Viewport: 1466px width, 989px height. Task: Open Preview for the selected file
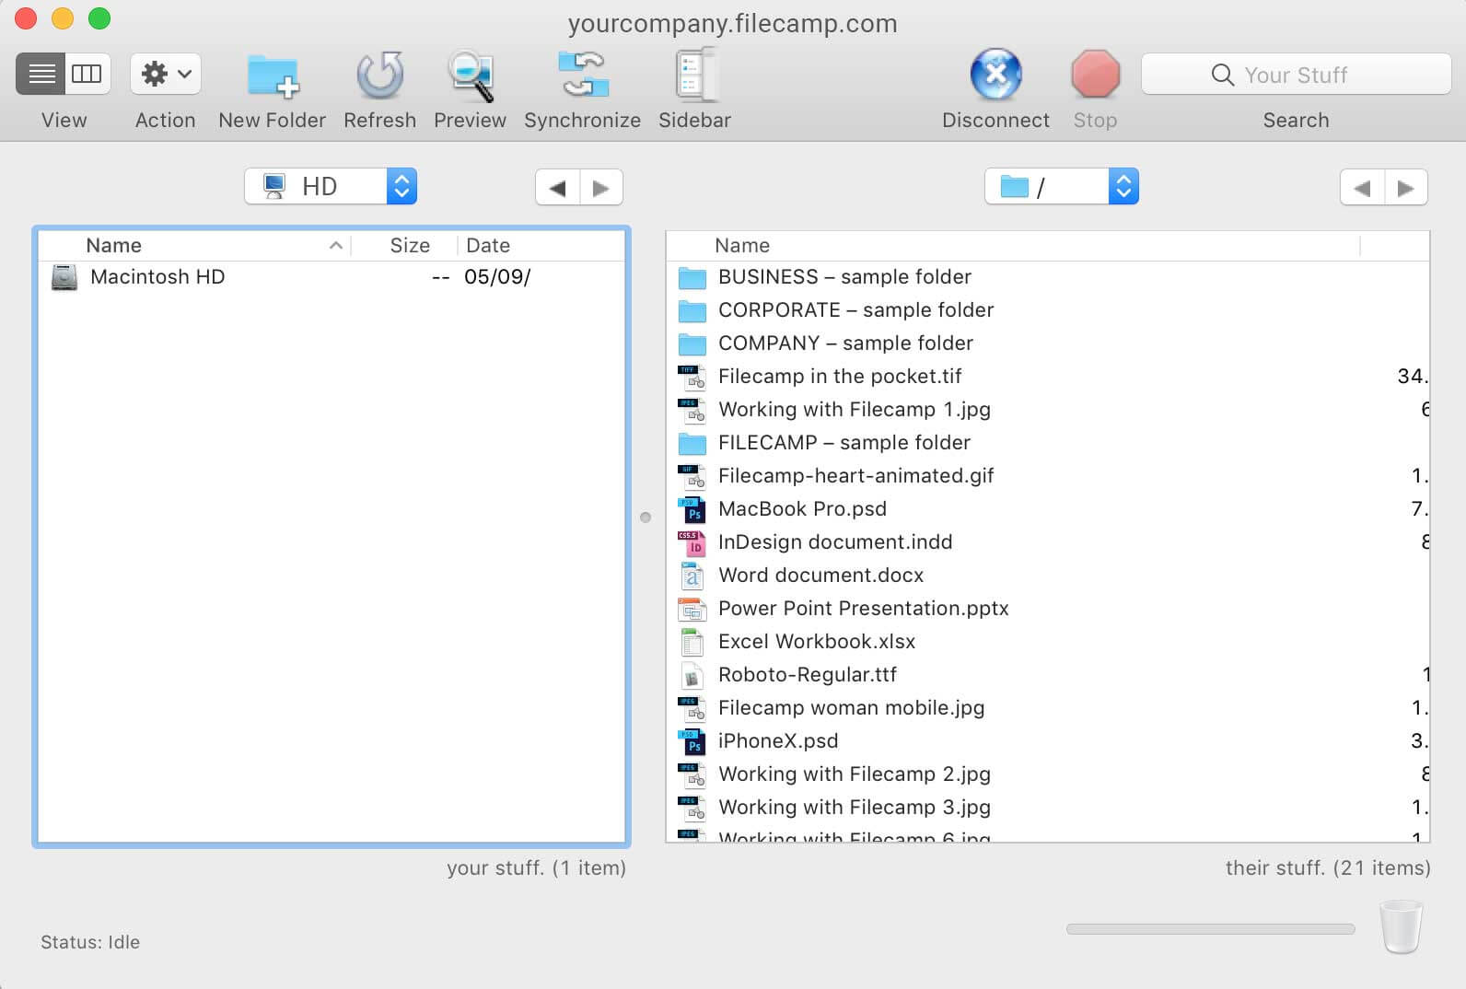pos(470,76)
